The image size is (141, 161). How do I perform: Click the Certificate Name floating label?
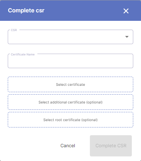pyautogui.click(x=23, y=54)
